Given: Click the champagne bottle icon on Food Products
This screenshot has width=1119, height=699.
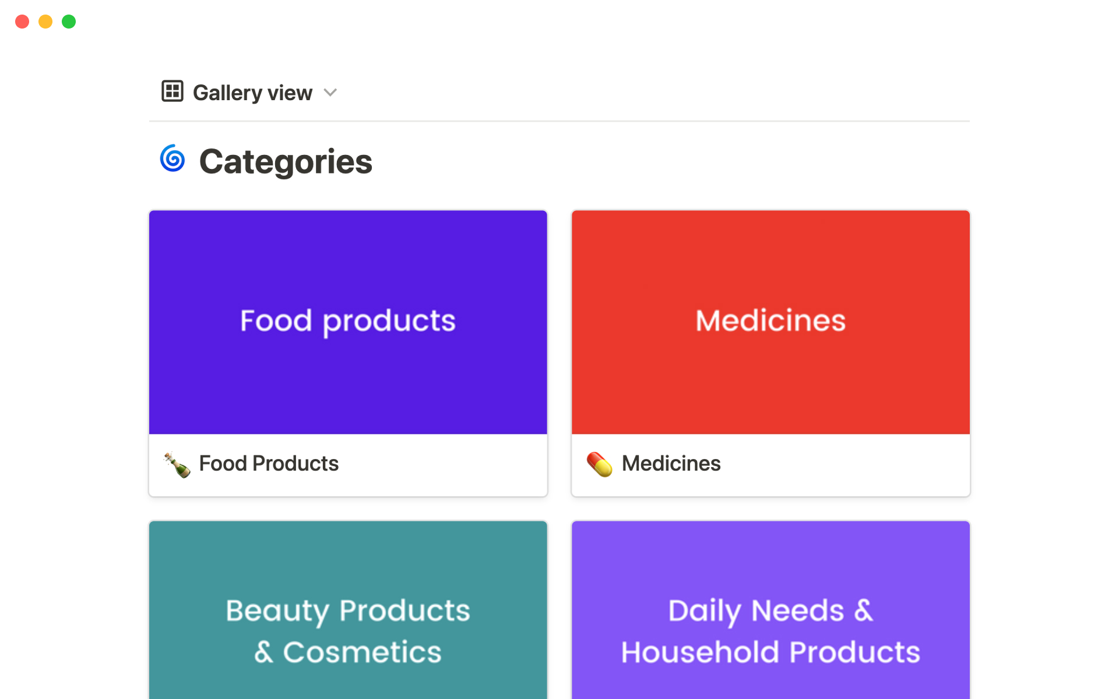Looking at the screenshot, I should pos(177,464).
